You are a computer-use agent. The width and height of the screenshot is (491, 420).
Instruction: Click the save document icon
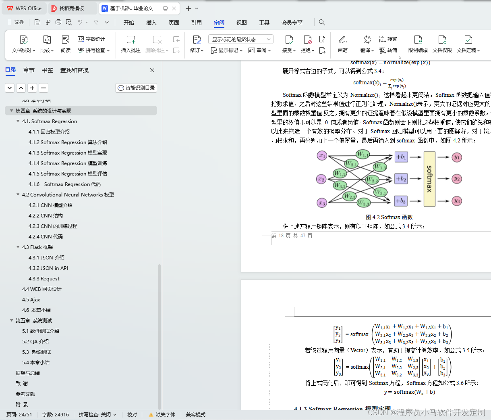pos(37,22)
